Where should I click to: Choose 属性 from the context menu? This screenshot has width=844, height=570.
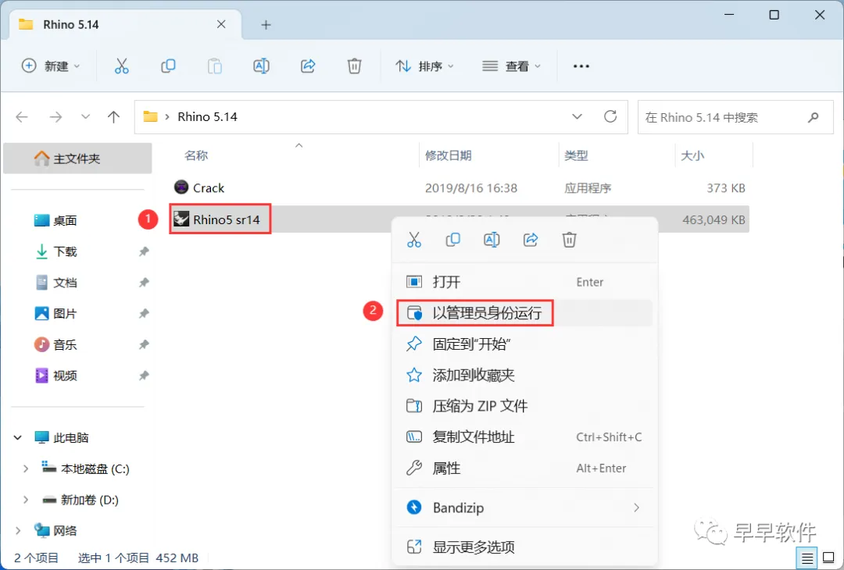(x=525, y=468)
